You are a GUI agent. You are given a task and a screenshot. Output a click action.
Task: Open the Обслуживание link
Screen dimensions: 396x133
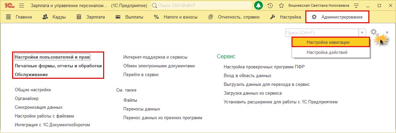click(x=31, y=74)
